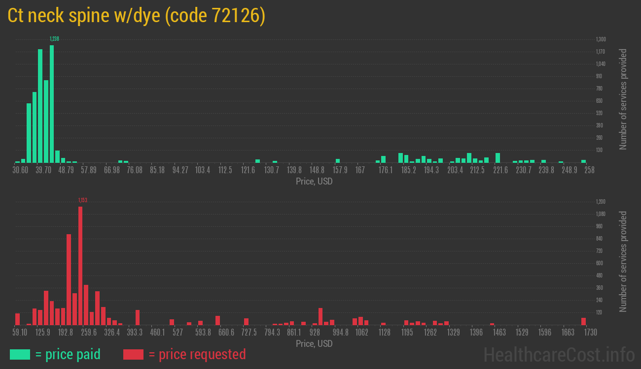Click the red bar near 660.6 price
This screenshot has width=641, height=369.
pos(217,320)
